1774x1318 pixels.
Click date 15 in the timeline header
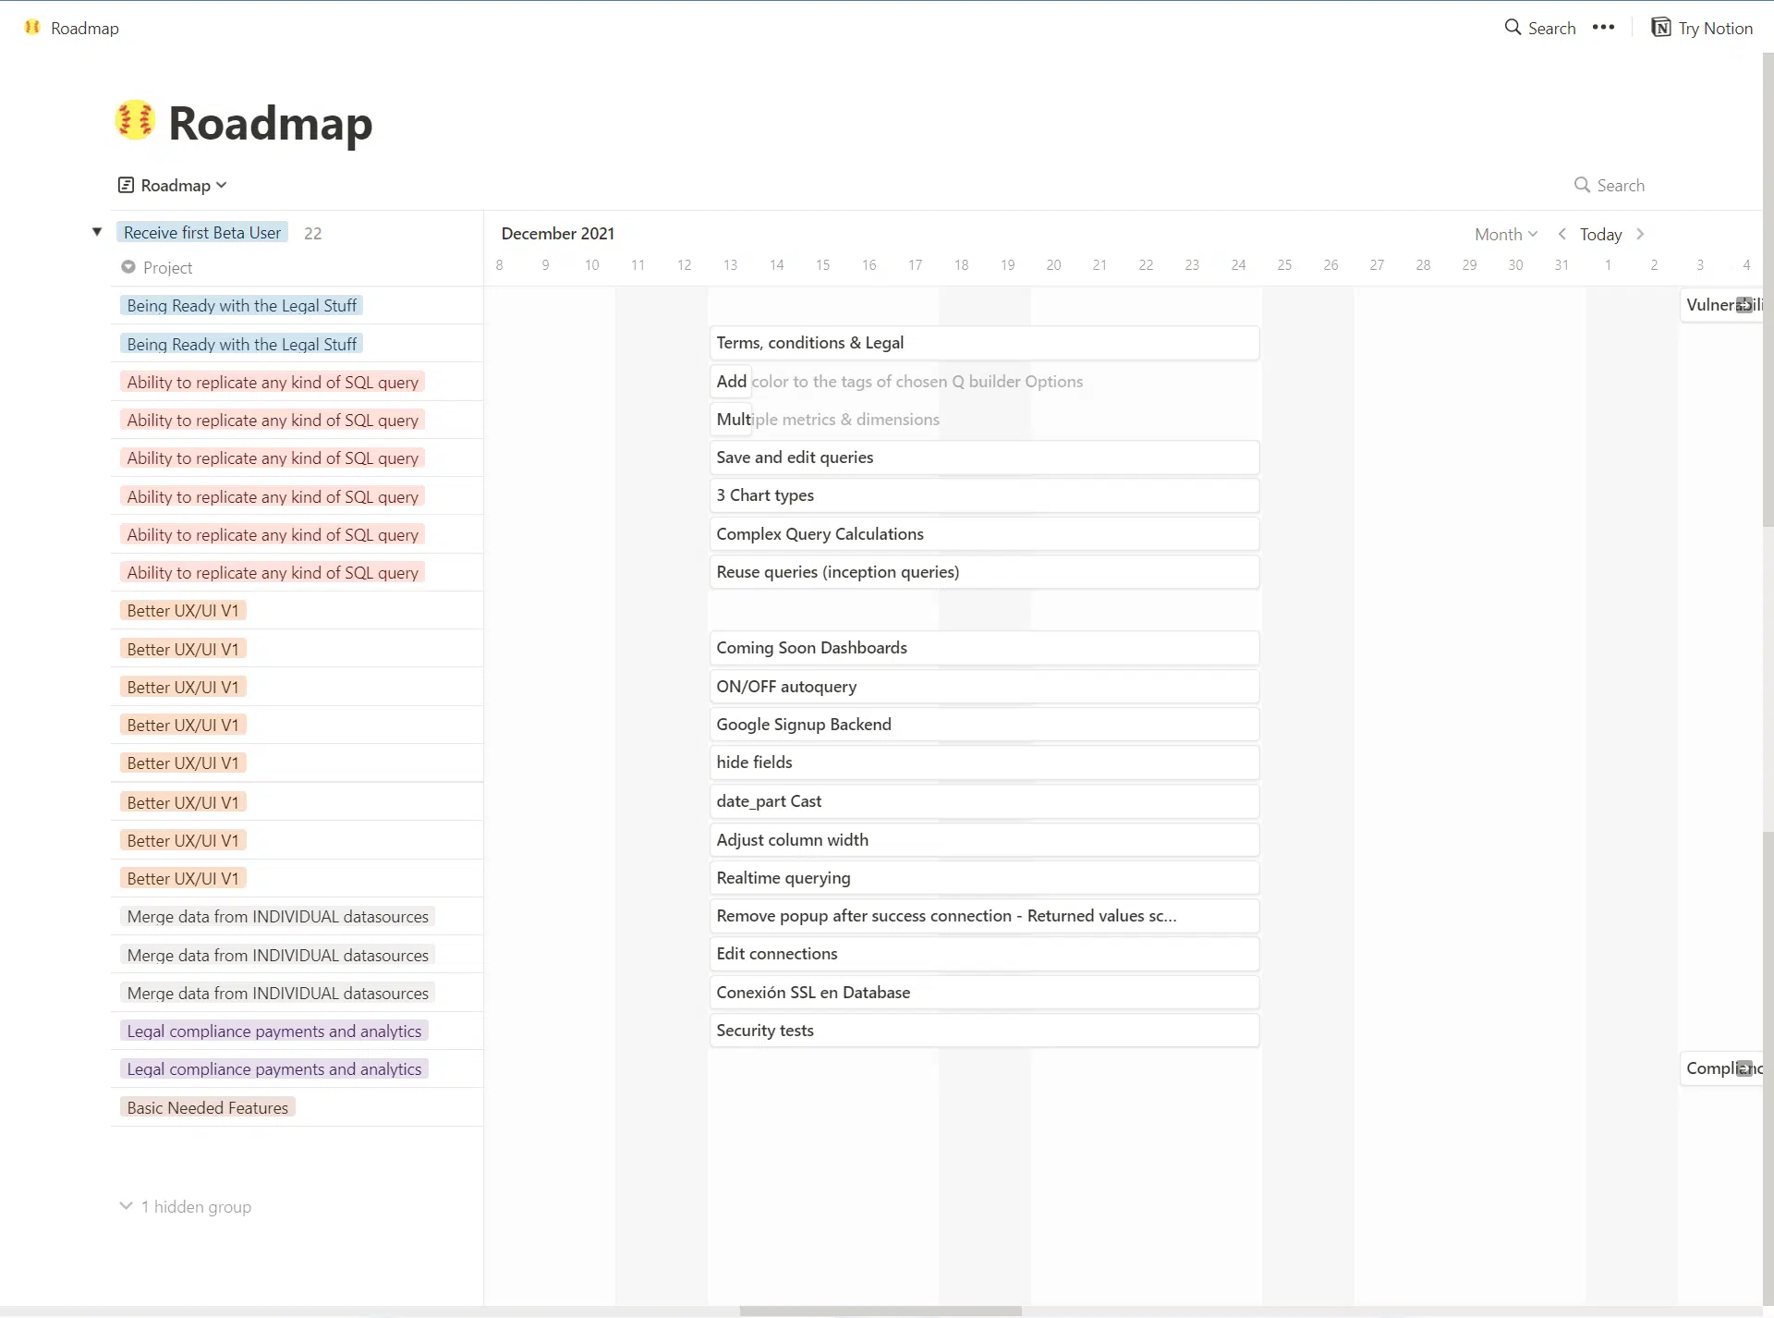point(822,265)
